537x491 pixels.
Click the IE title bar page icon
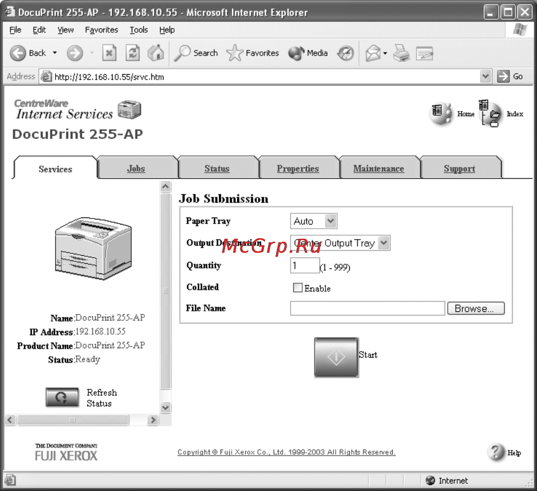[x=10, y=12]
